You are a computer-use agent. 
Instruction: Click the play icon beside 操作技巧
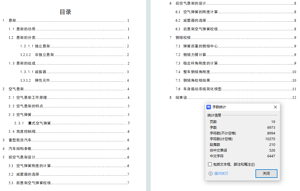(210, 174)
